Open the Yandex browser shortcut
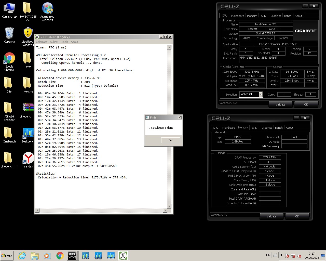 click(28, 160)
